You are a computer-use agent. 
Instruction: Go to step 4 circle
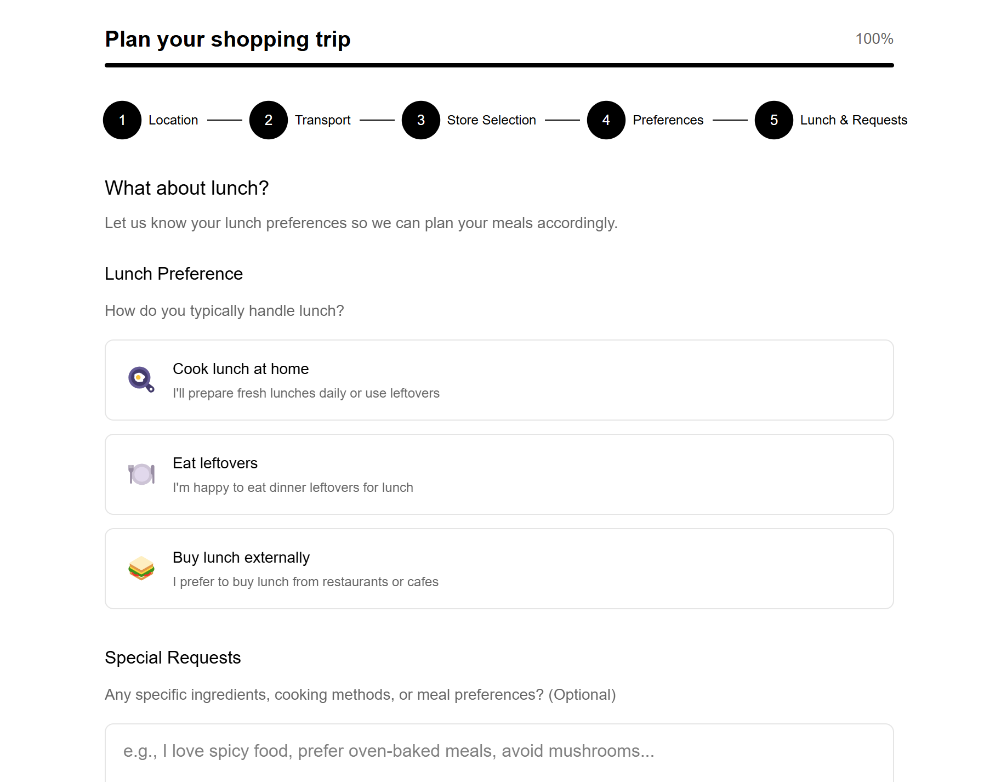(606, 120)
